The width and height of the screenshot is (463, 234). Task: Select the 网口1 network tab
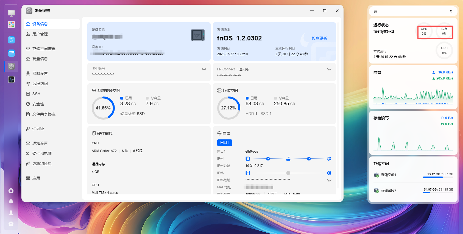[225, 143]
